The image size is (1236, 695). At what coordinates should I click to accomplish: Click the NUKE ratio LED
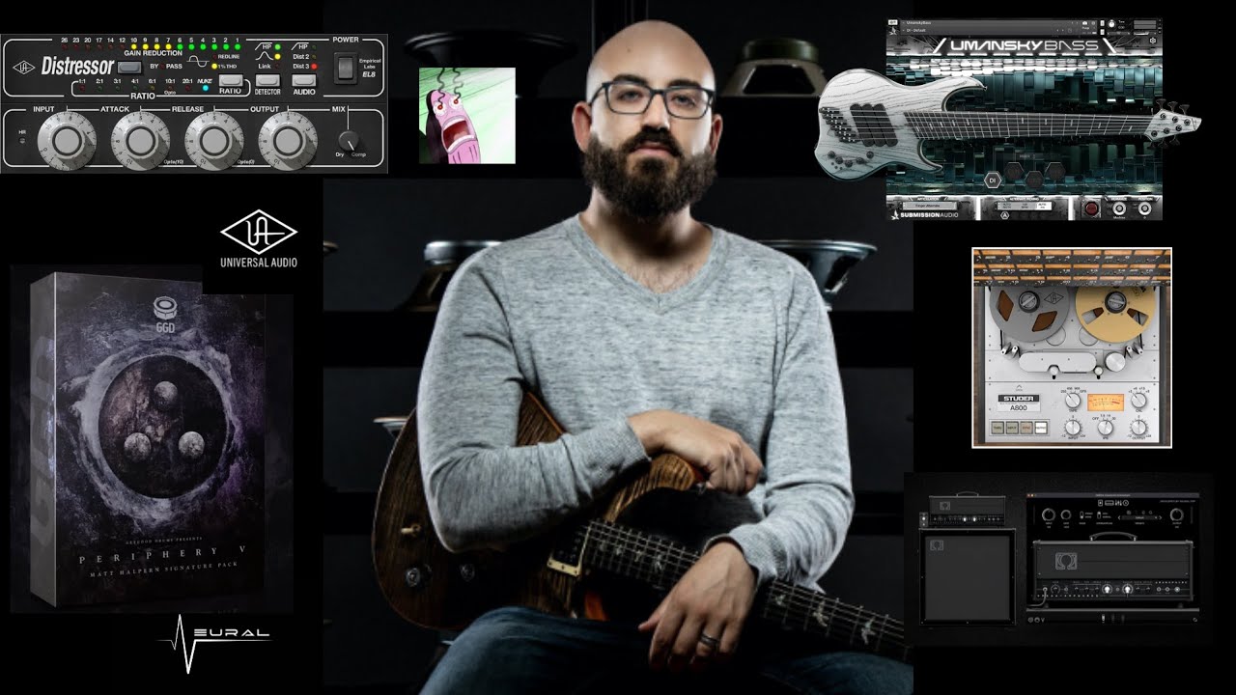206,89
